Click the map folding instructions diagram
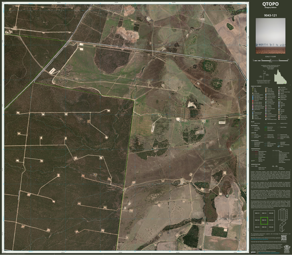The width and height of the screenshot is (292, 255). point(283,220)
